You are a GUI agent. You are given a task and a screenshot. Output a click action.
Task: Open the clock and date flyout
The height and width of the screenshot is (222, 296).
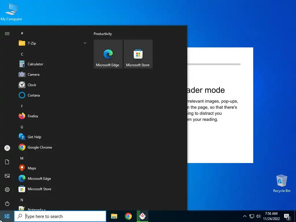coord(271,216)
